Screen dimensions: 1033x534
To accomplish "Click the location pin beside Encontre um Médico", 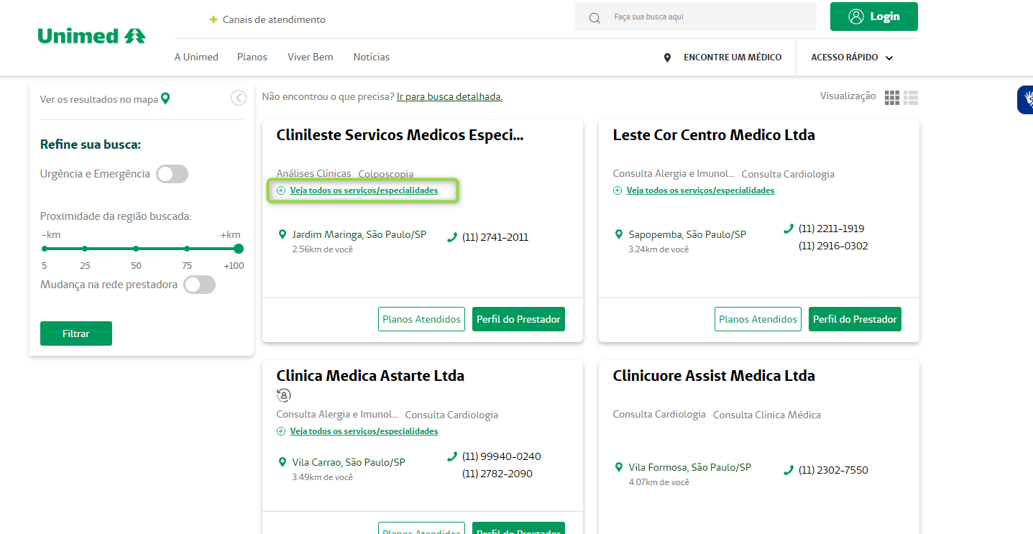I will tap(667, 57).
